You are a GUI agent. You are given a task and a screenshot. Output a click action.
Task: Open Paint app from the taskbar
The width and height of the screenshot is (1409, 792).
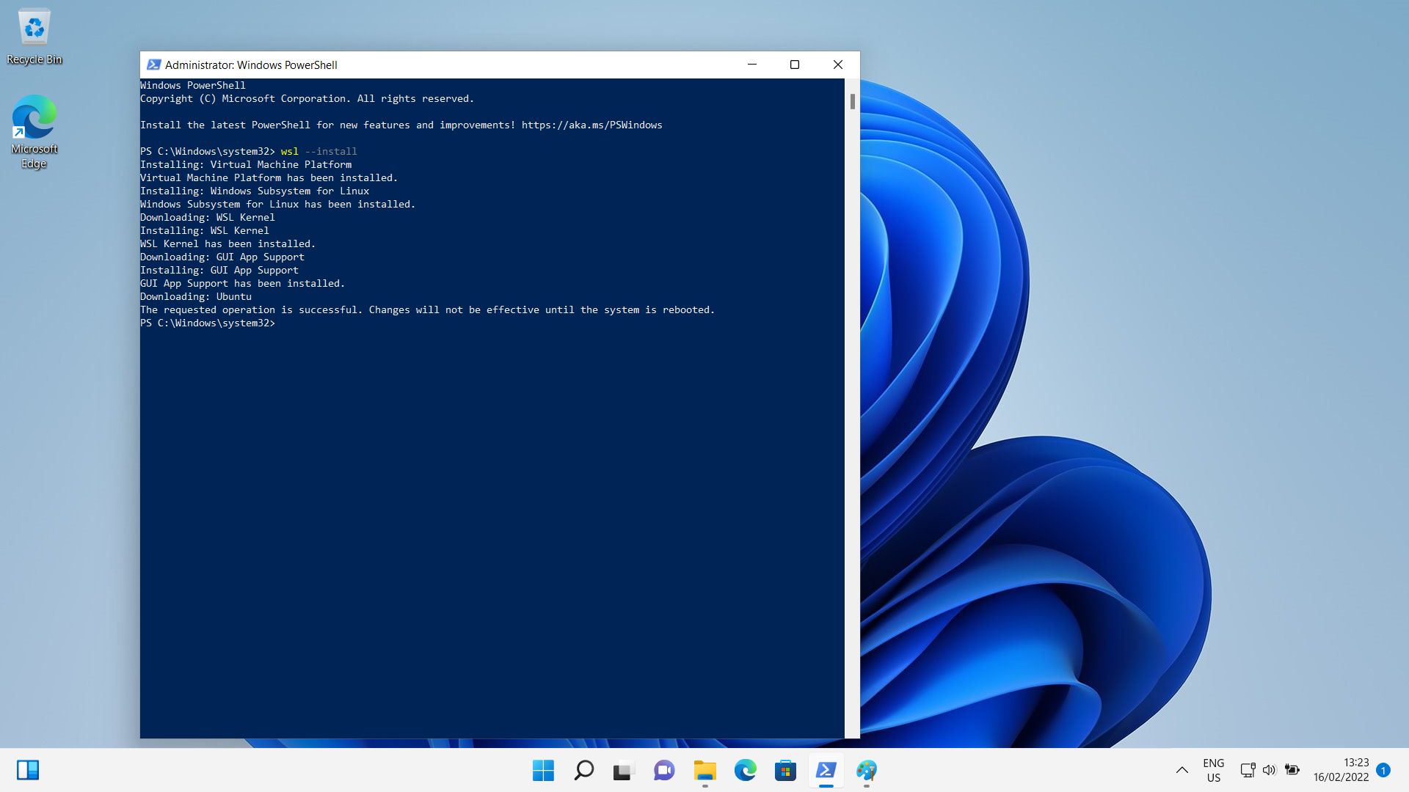point(866,770)
